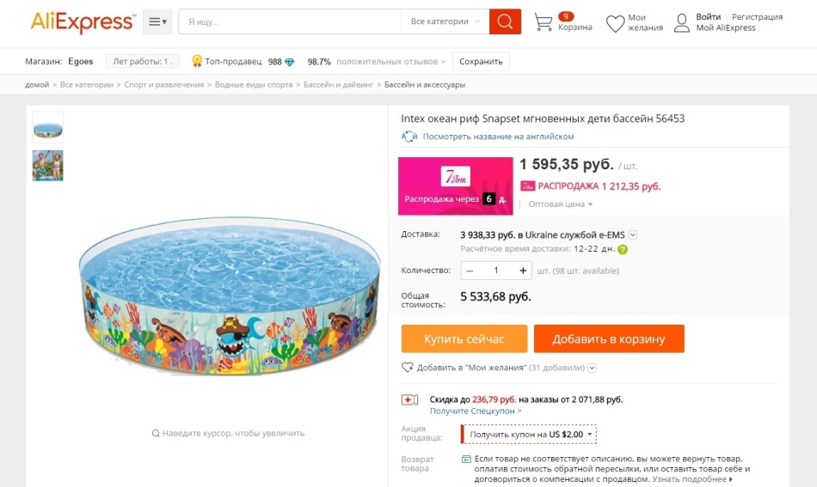Increase quantity with the plus button
The height and width of the screenshot is (487, 817).
tap(523, 271)
